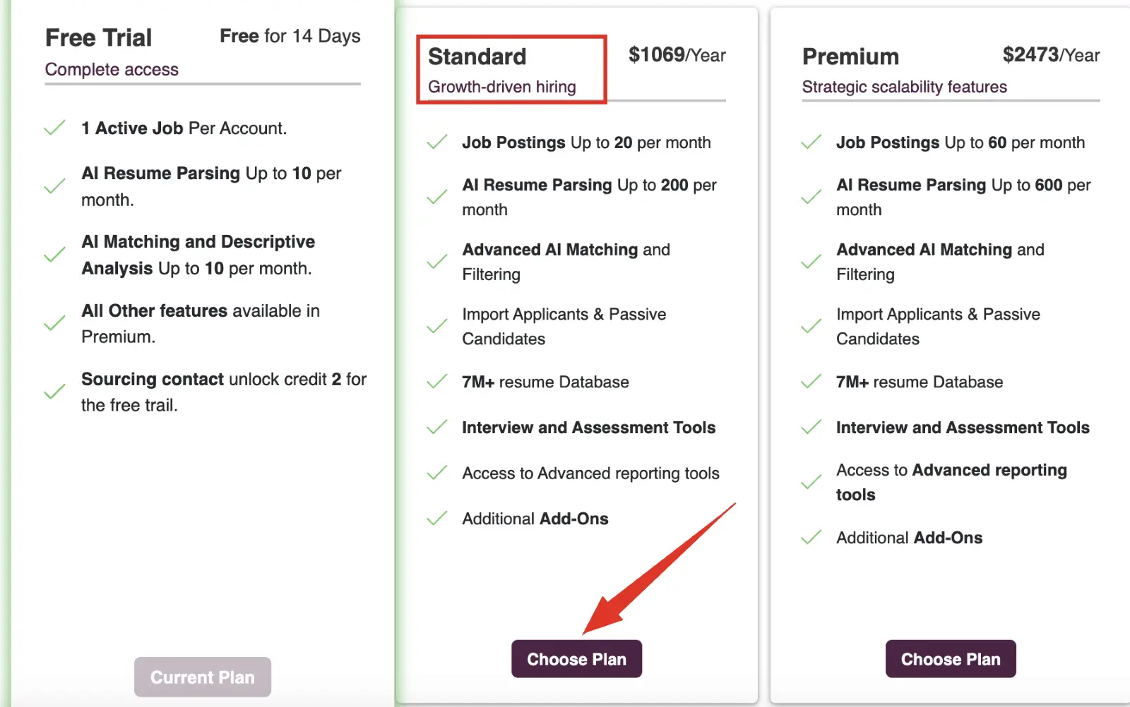This screenshot has width=1130, height=707.
Task: Click checkmark beside 1 Active Job
Action: pos(54,128)
